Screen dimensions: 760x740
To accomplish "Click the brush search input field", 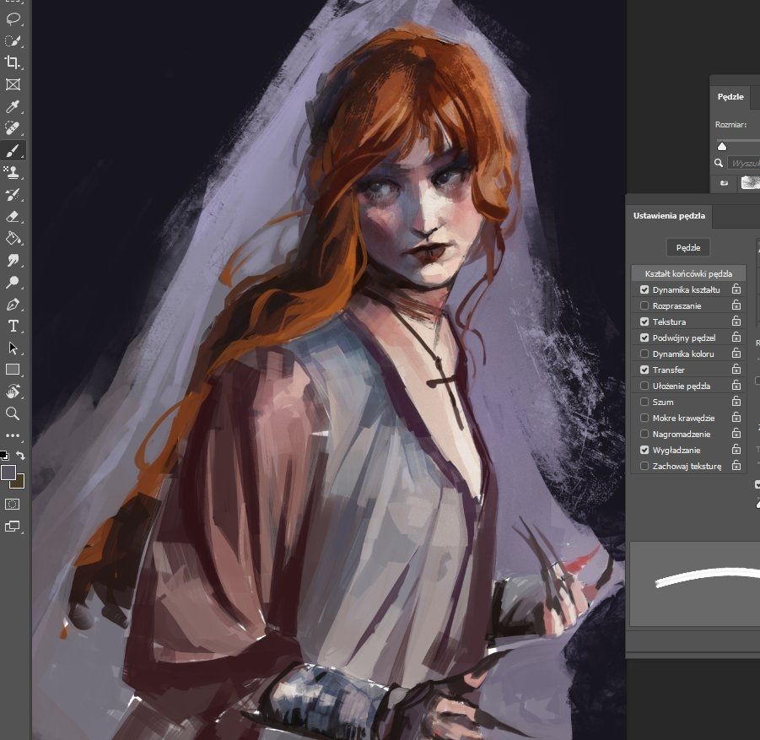I will pyautogui.click(x=744, y=163).
